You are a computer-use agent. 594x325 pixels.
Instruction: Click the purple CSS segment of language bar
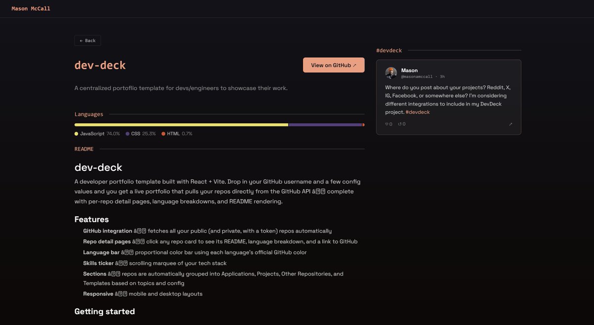[x=325, y=125]
